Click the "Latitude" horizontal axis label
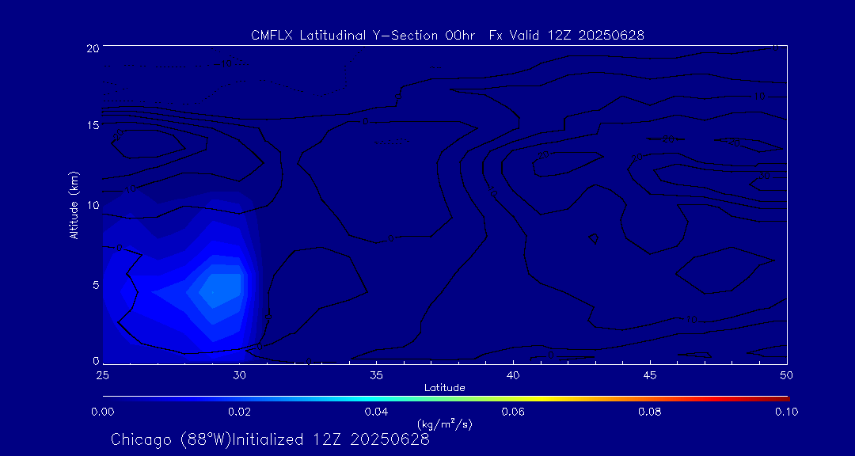The height and width of the screenshot is (456, 855). click(445, 388)
